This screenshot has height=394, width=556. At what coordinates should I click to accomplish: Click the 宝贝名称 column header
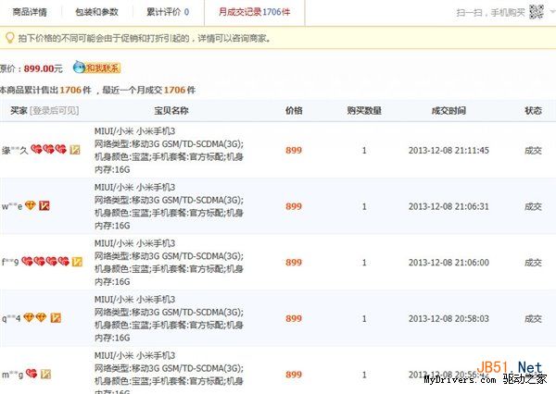click(x=171, y=110)
